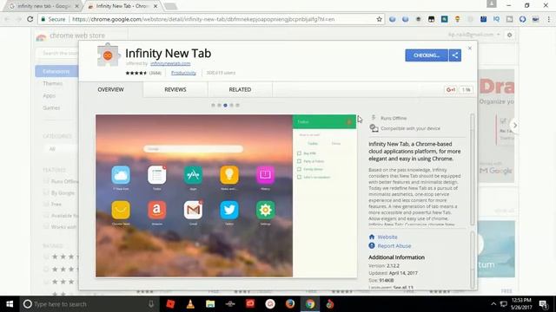Click the CHECKING... install button
The height and width of the screenshot is (312, 556).
pos(427,55)
